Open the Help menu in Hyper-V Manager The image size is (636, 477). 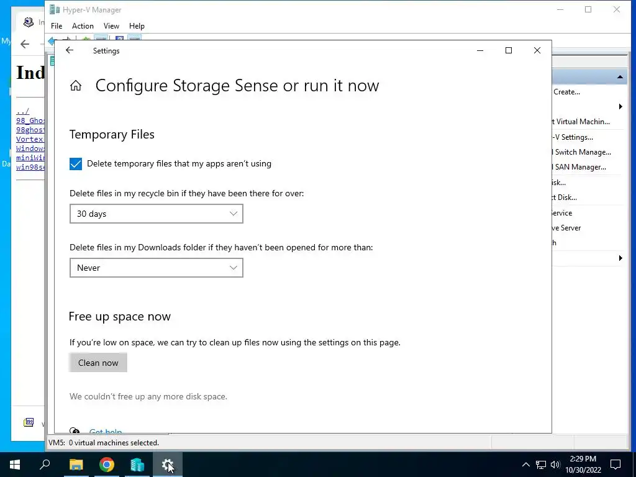(137, 26)
